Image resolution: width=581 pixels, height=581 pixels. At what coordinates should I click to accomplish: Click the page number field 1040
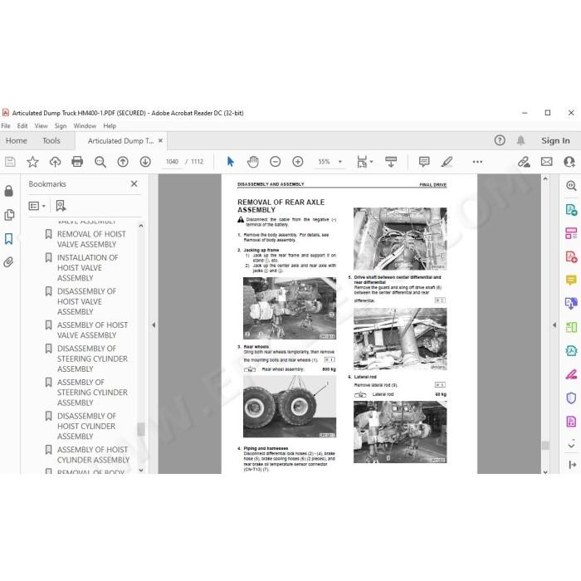point(173,162)
